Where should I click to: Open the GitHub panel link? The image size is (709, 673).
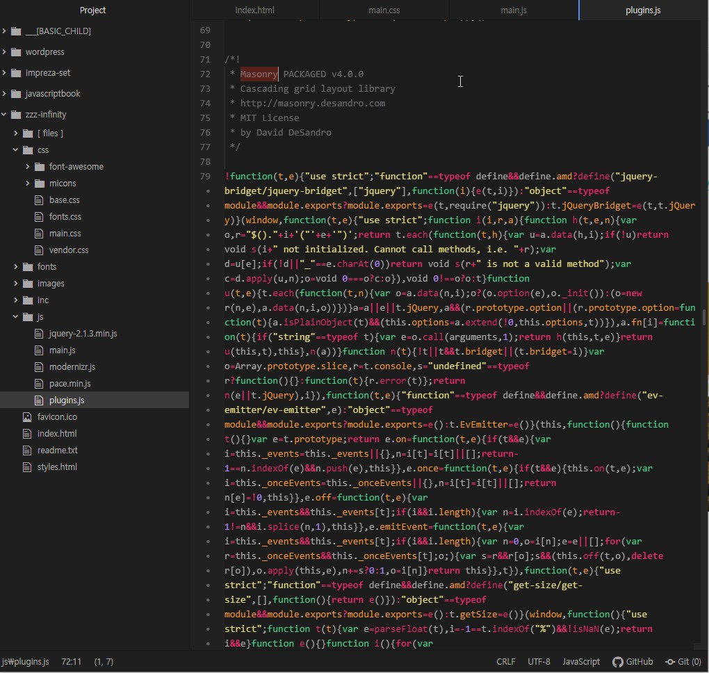(633, 662)
